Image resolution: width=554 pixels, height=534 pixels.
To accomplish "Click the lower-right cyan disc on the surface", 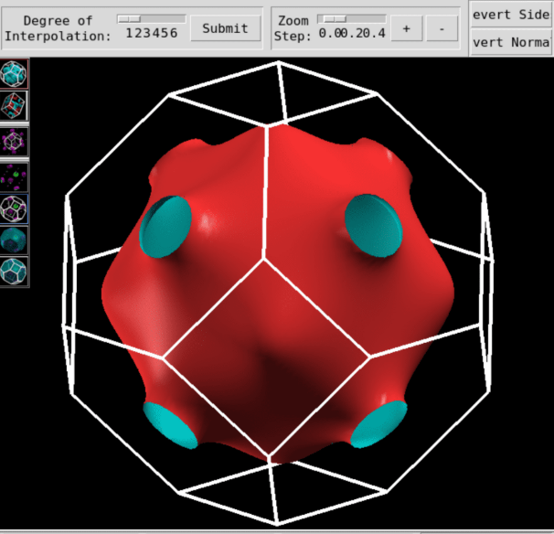I will coord(378,424).
